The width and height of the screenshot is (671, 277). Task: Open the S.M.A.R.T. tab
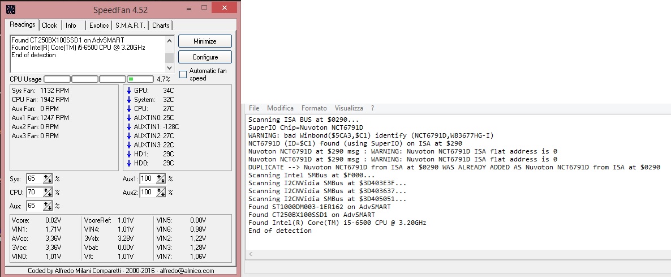[131, 25]
